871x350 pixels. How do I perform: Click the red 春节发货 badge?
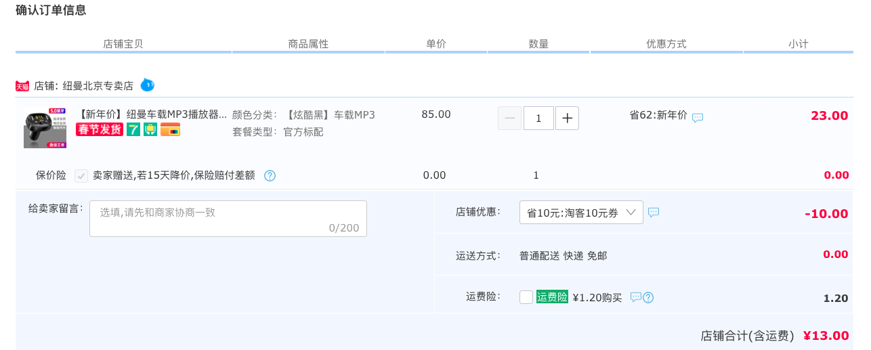click(100, 129)
